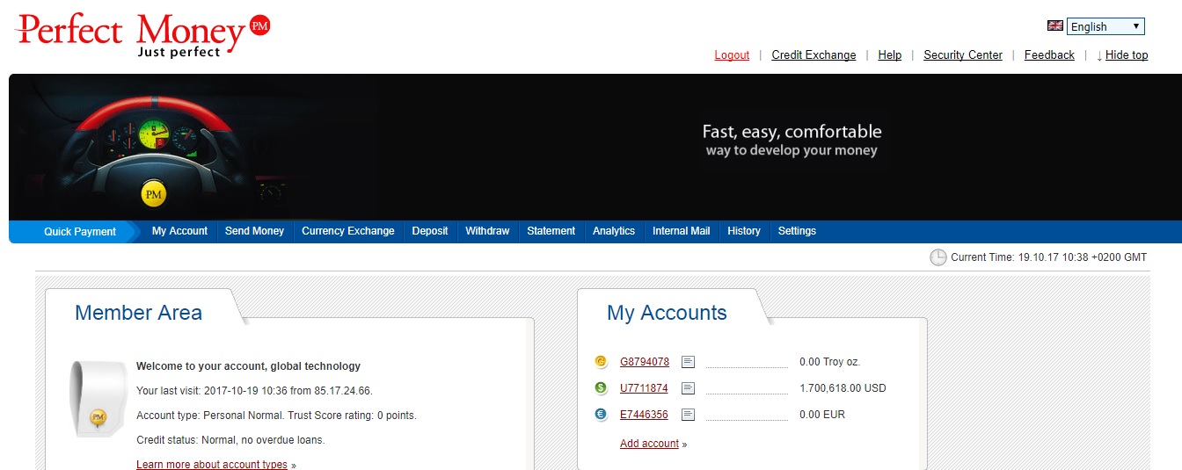Open USD account U7711874 link
The image size is (1182, 470).
tap(644, 388)
